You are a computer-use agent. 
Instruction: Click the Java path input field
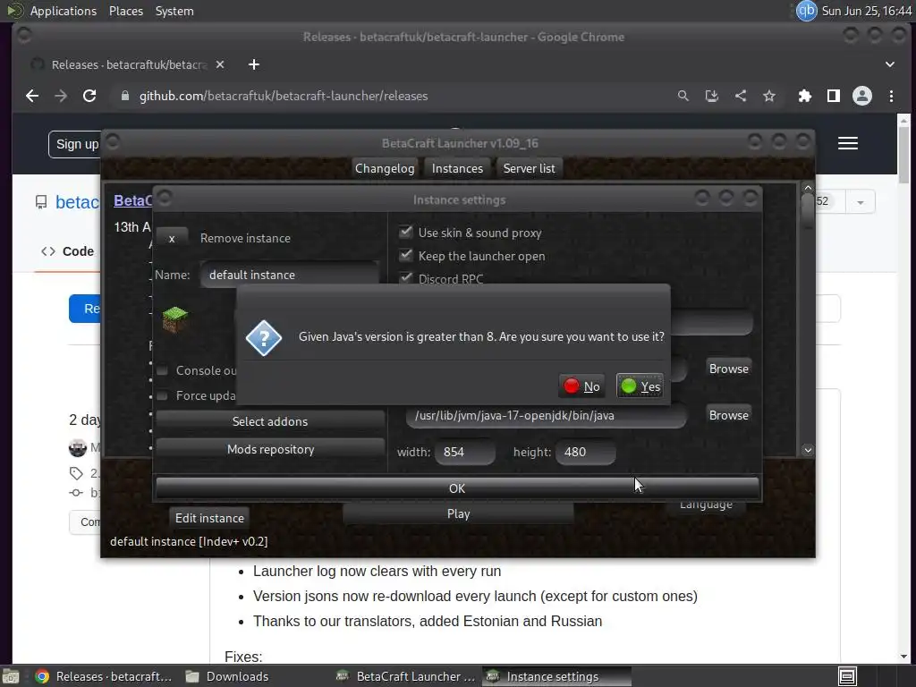(x=547, y=415)
